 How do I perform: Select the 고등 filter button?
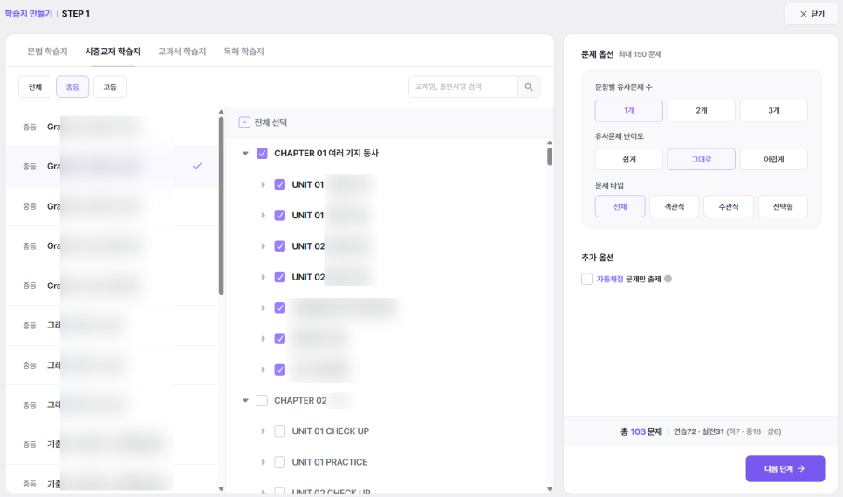tap(110, 86)
